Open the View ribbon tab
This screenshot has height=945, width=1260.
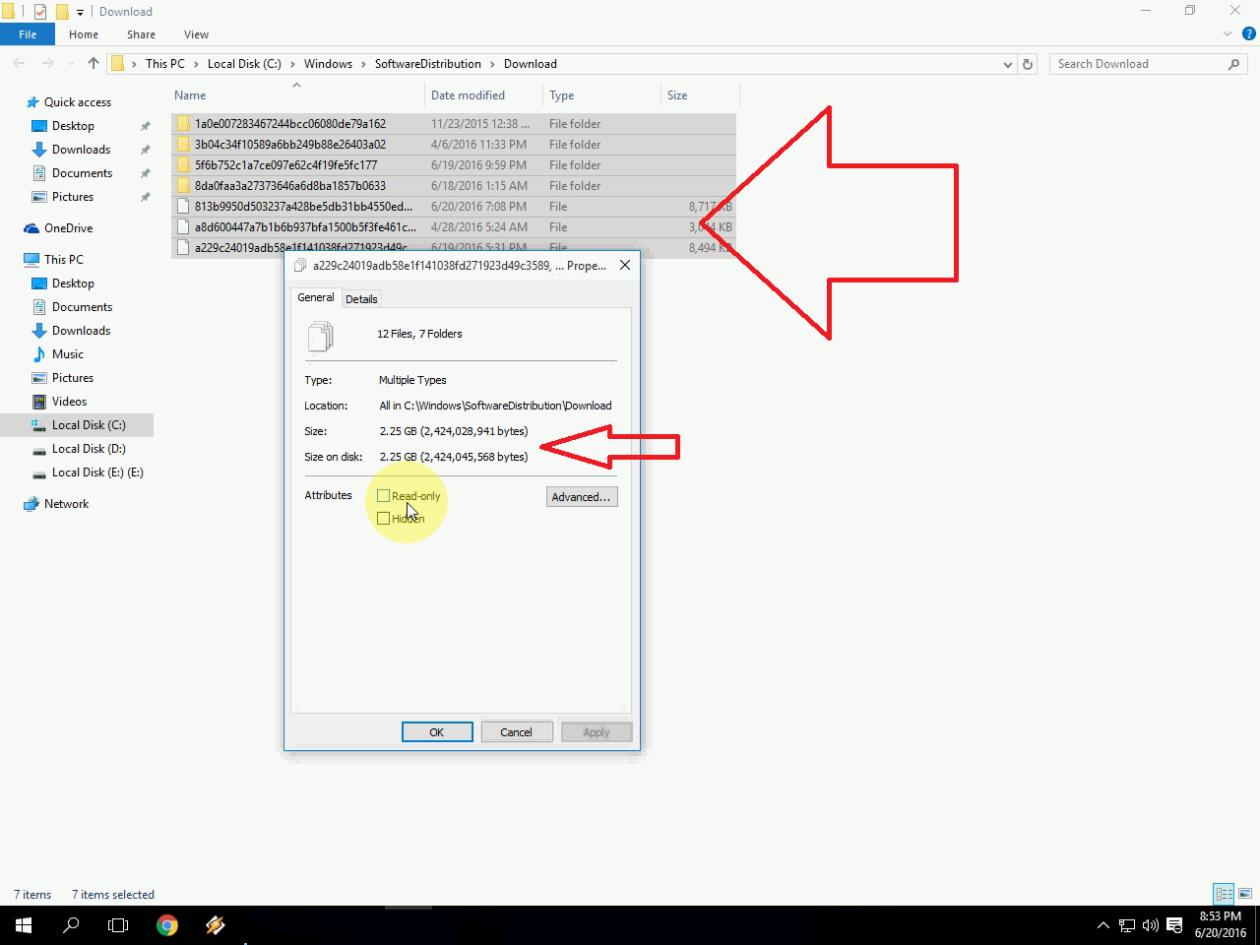click(196, 33)
